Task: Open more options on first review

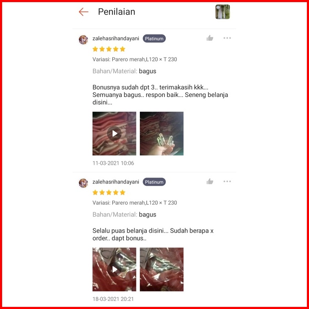Action: tap(227, 38)
